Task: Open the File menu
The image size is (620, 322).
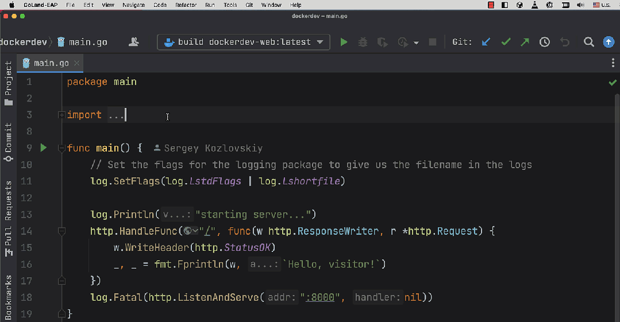Action: click(70, 5)
